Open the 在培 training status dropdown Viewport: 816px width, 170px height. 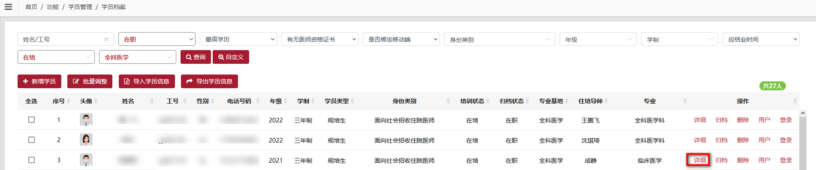(56, 57)
